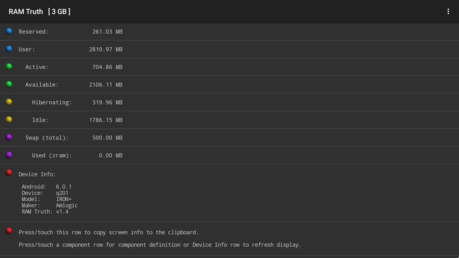Screen dimensions: 459x258
Task: Click the green ball icon beside Available
Action: [x=9, y=84]
